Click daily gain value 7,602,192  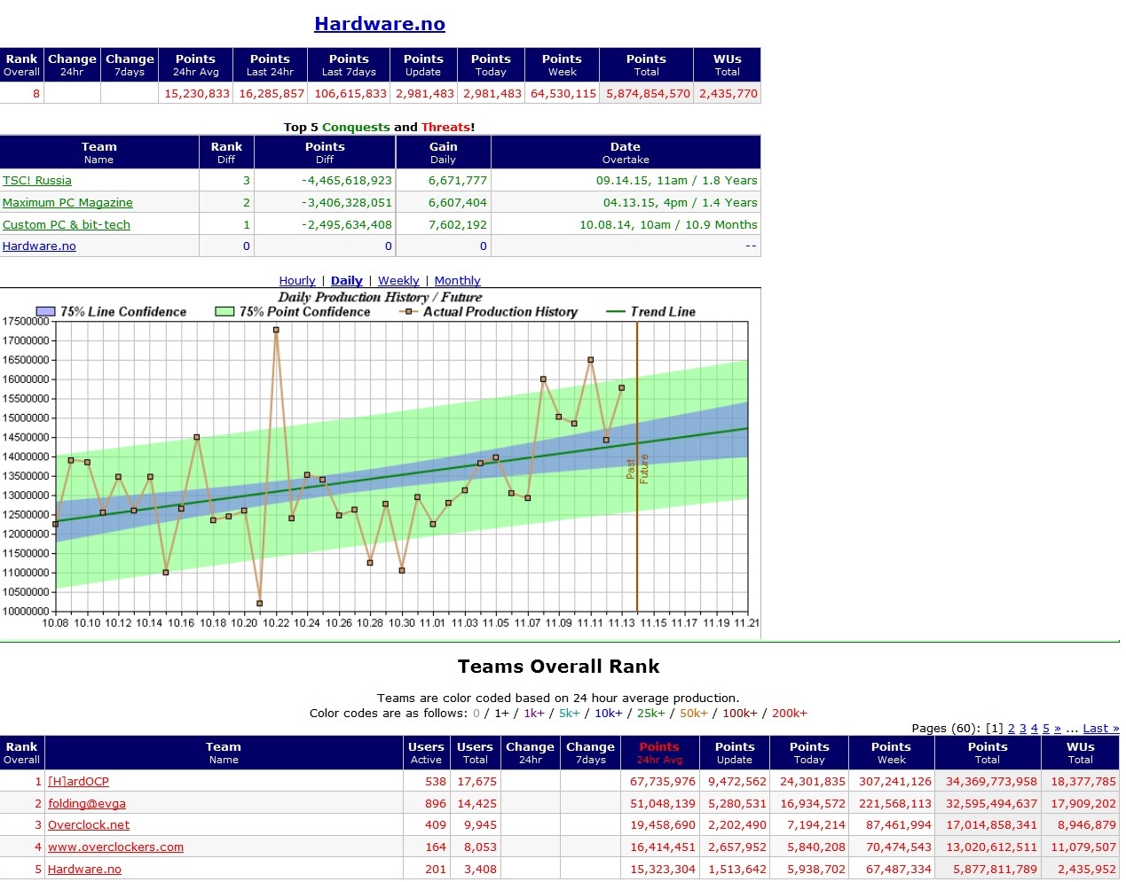point(458,224)
